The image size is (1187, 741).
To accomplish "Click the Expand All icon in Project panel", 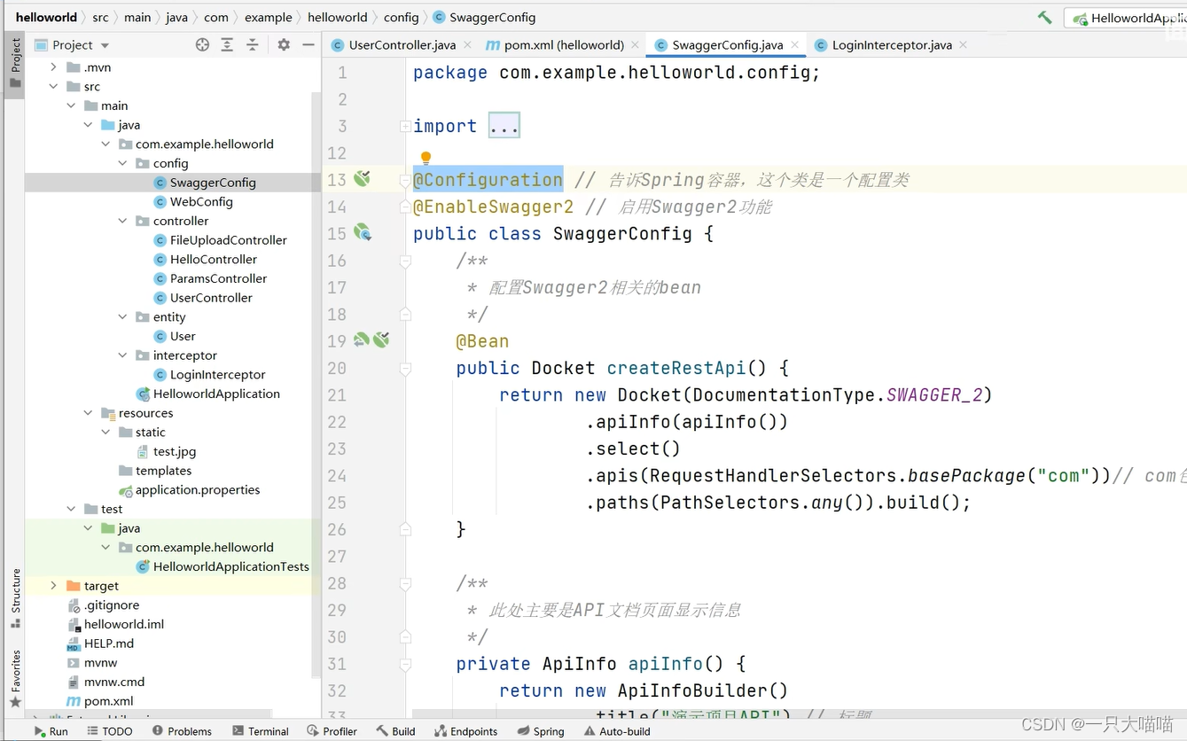I will click(227, 44).
